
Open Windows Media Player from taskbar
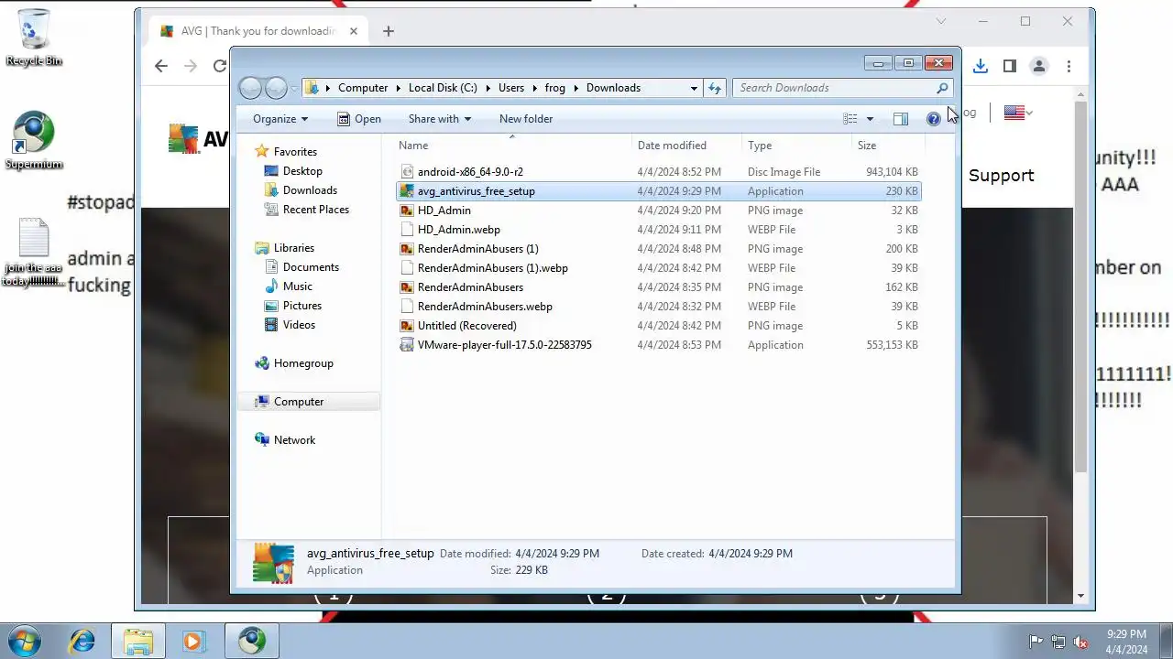coord(193,641)
